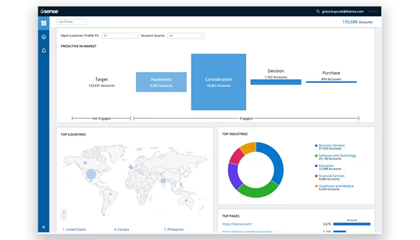420x240 pixels.
Task: Open Philippines country link
Action: tap(174, 230)
